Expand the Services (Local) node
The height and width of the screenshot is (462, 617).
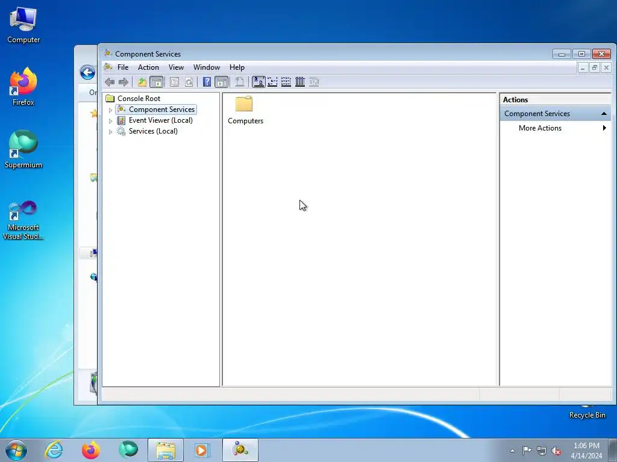coord(111,132)
